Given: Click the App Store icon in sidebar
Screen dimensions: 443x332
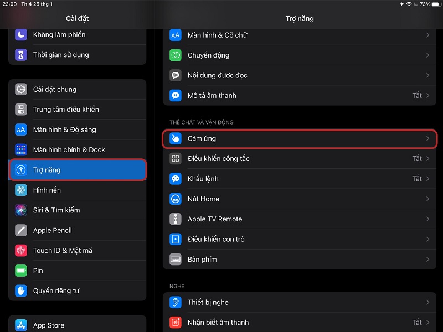Looking at the screenshot, I should [20, 325].
